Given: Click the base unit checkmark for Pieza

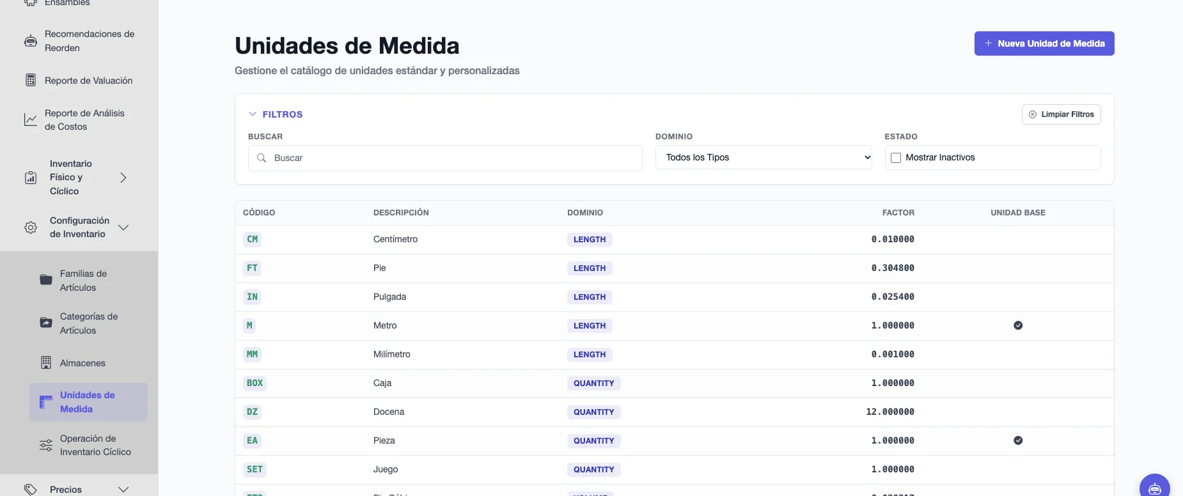Looking at the screenshot, I should (1018, 440).
